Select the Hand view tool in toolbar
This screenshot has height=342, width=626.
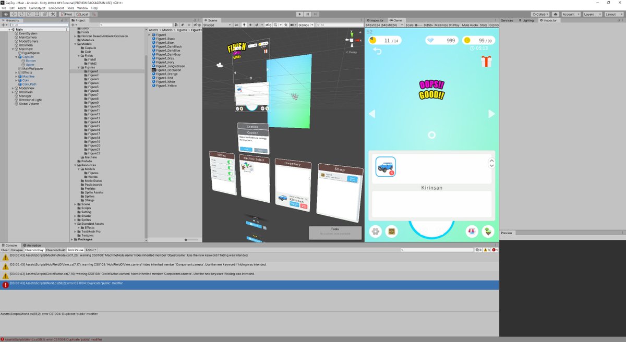[x=6, y=14]
